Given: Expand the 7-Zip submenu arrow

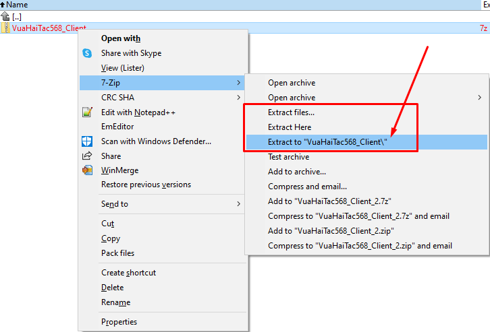Looking at the screenshot, I should [x=238, y=83].
